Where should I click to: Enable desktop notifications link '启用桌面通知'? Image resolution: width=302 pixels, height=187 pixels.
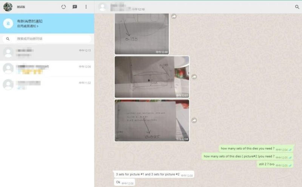click(x=28, y=26)
